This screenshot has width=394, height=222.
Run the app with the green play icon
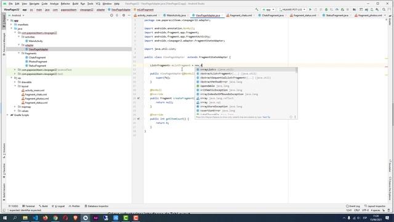click(x=310, y=10)
